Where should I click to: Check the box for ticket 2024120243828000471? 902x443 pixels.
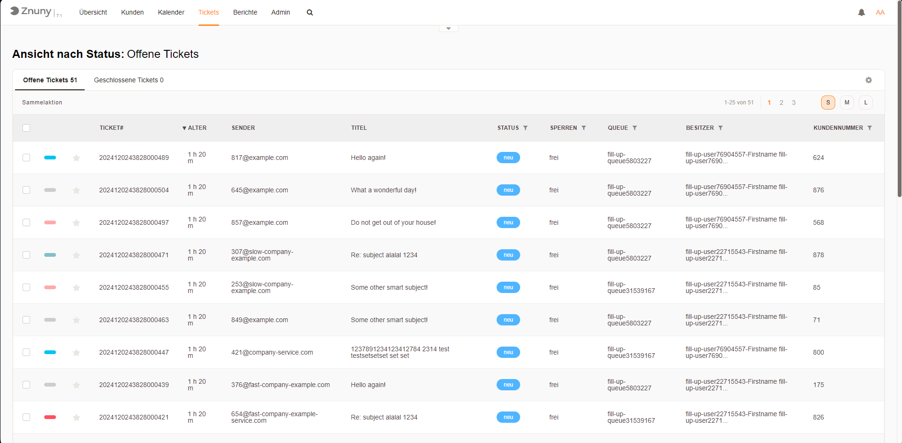(26, 255)
